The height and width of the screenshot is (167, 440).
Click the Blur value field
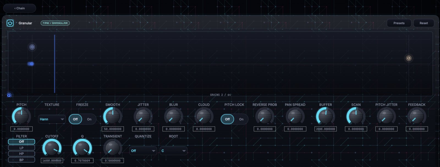174,129
